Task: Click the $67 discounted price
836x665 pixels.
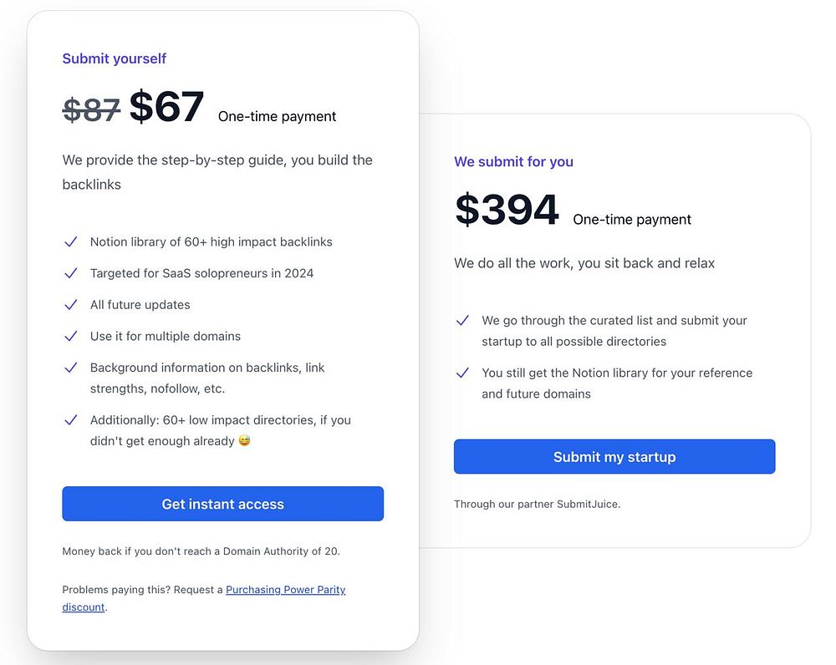Action: 166,107
